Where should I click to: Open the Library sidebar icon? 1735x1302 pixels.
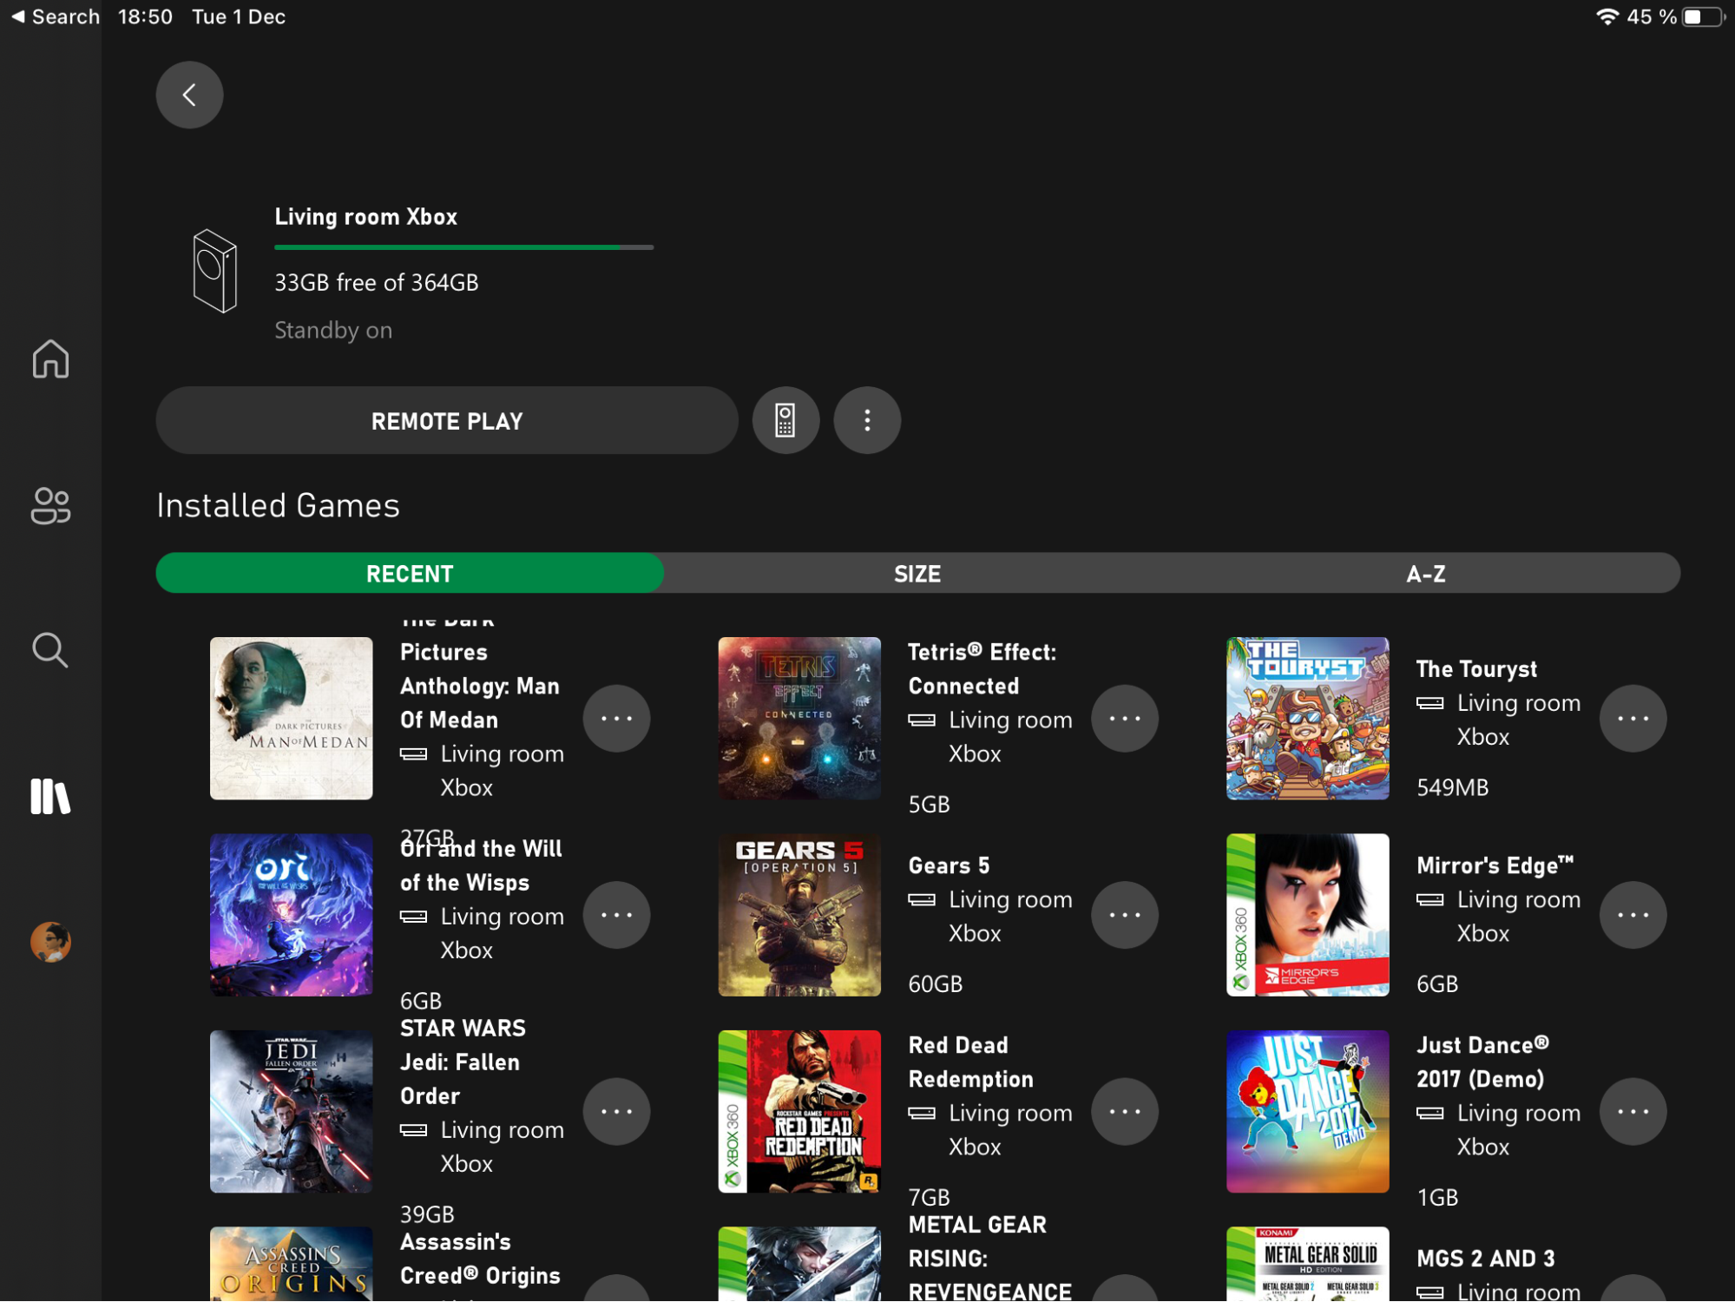[x=50, y=796]
